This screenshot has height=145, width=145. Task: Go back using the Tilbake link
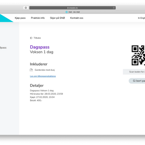pyautogui.click(x=36, y=38)
